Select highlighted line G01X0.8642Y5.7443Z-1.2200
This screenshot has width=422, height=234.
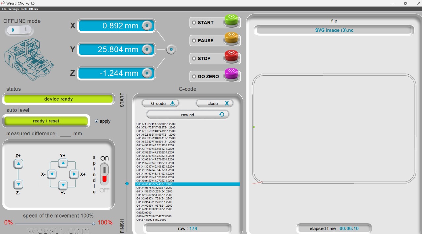click(x=188, y=184)
